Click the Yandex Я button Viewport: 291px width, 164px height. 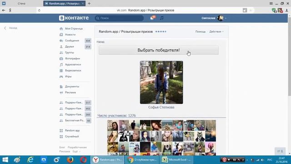pos(10,10)
